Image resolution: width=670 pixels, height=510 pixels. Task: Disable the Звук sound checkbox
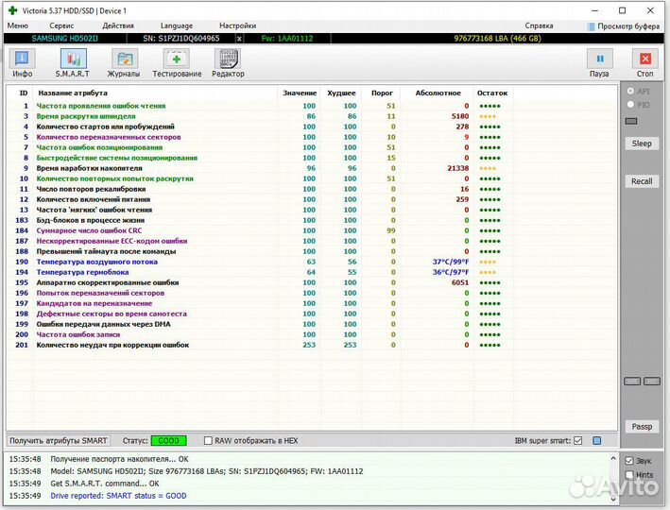629,461
